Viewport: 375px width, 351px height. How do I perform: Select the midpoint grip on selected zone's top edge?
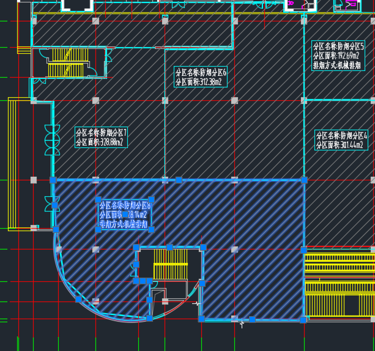point(179,180)
